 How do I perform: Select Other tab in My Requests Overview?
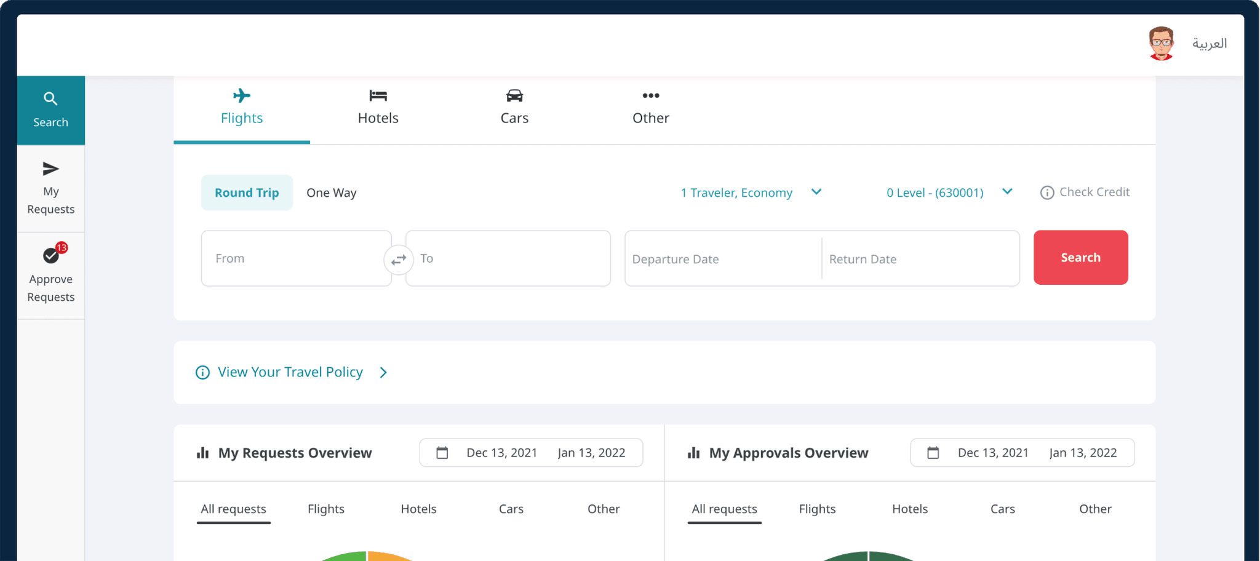[x=604, y=509]
